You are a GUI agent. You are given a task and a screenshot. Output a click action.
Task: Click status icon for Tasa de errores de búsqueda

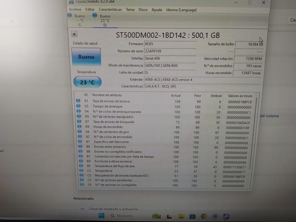point(79,121)
